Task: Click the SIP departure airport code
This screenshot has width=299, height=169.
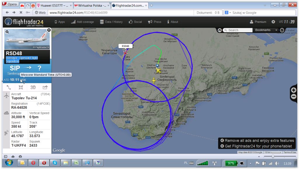Action: tap(15, 68)
